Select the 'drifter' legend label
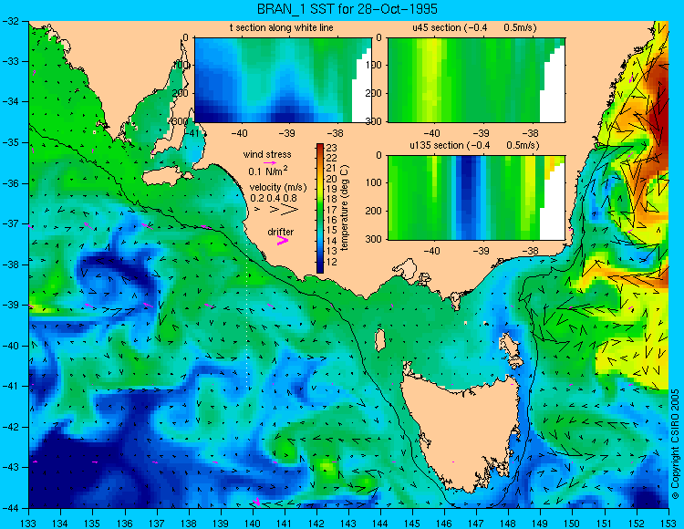 (x=281, y=232)
